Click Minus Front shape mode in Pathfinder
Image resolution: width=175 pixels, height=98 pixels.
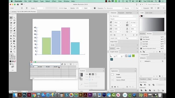coord(145,85)
